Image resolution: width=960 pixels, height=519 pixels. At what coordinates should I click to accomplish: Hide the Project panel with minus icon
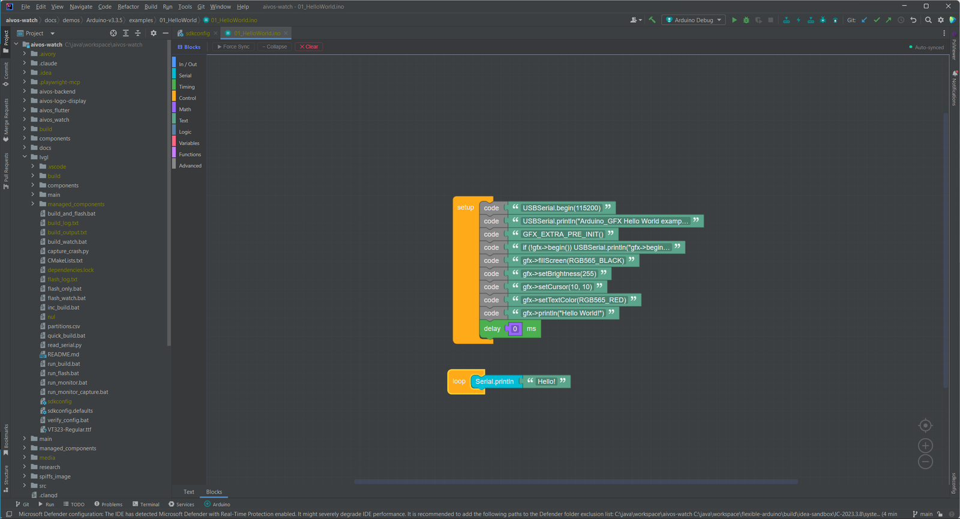click(x=166, y=33)
